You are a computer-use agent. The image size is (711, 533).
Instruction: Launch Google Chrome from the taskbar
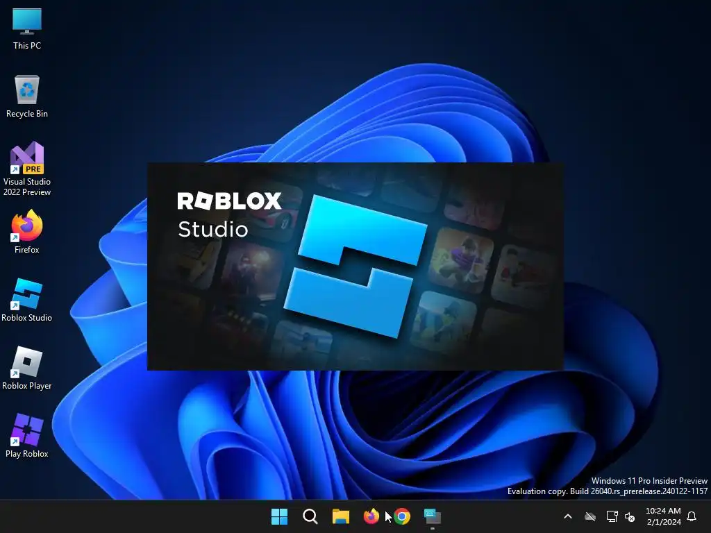pos(402,516)
